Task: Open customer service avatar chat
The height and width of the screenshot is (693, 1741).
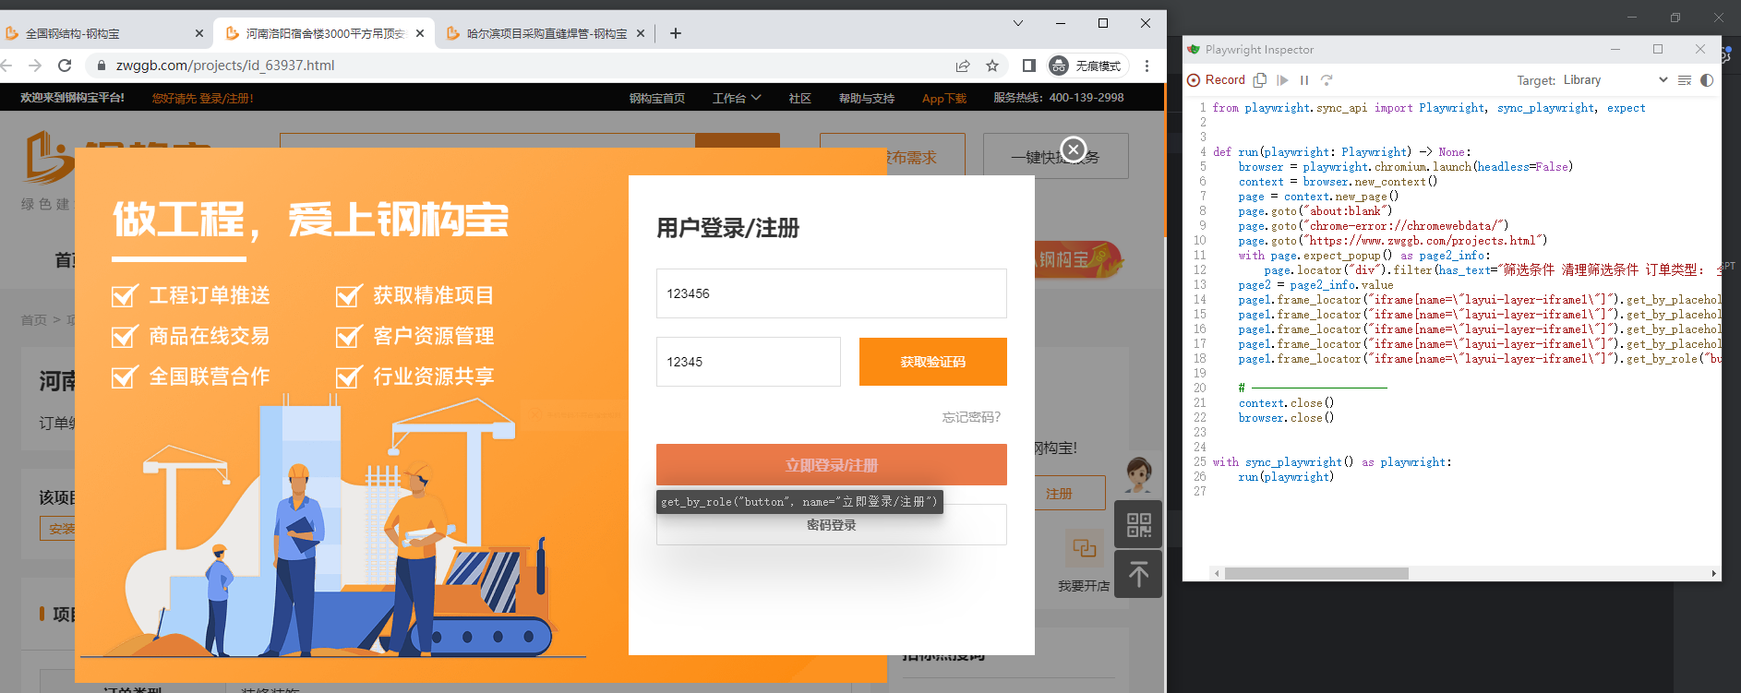Action: point(1138,475)
